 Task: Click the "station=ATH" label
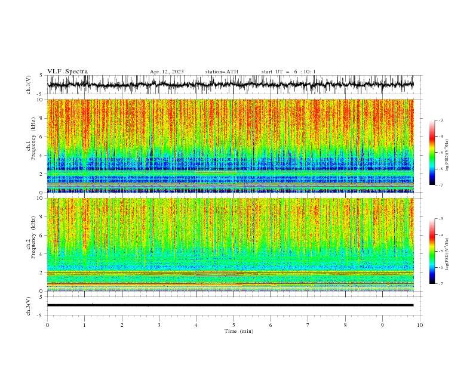(x=222, y=72)
